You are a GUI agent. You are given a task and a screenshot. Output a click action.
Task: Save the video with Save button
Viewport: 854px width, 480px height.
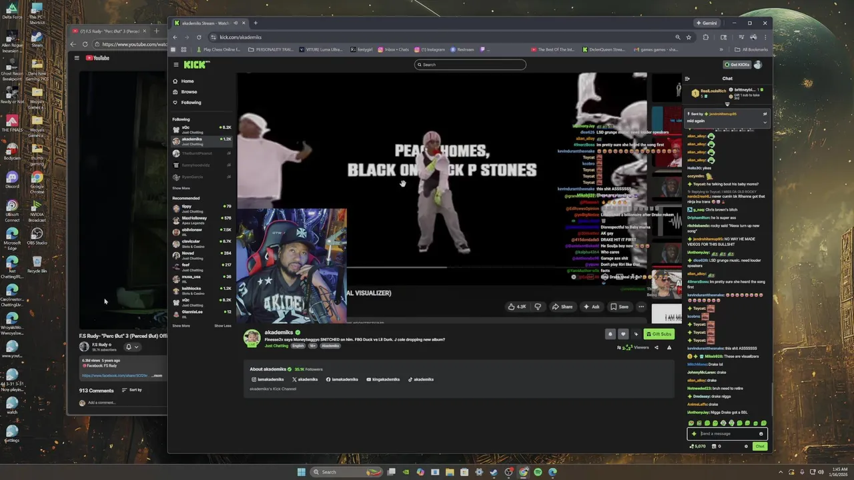tap(619, 307)
